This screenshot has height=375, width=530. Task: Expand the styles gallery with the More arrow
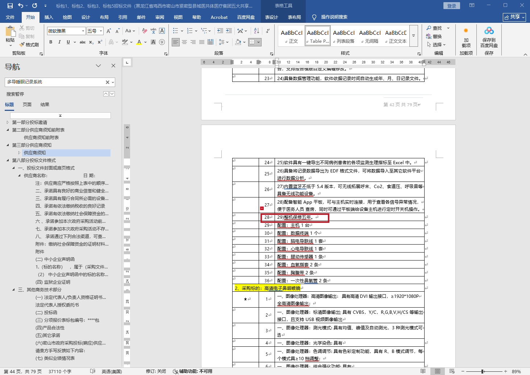click(413, 36)
